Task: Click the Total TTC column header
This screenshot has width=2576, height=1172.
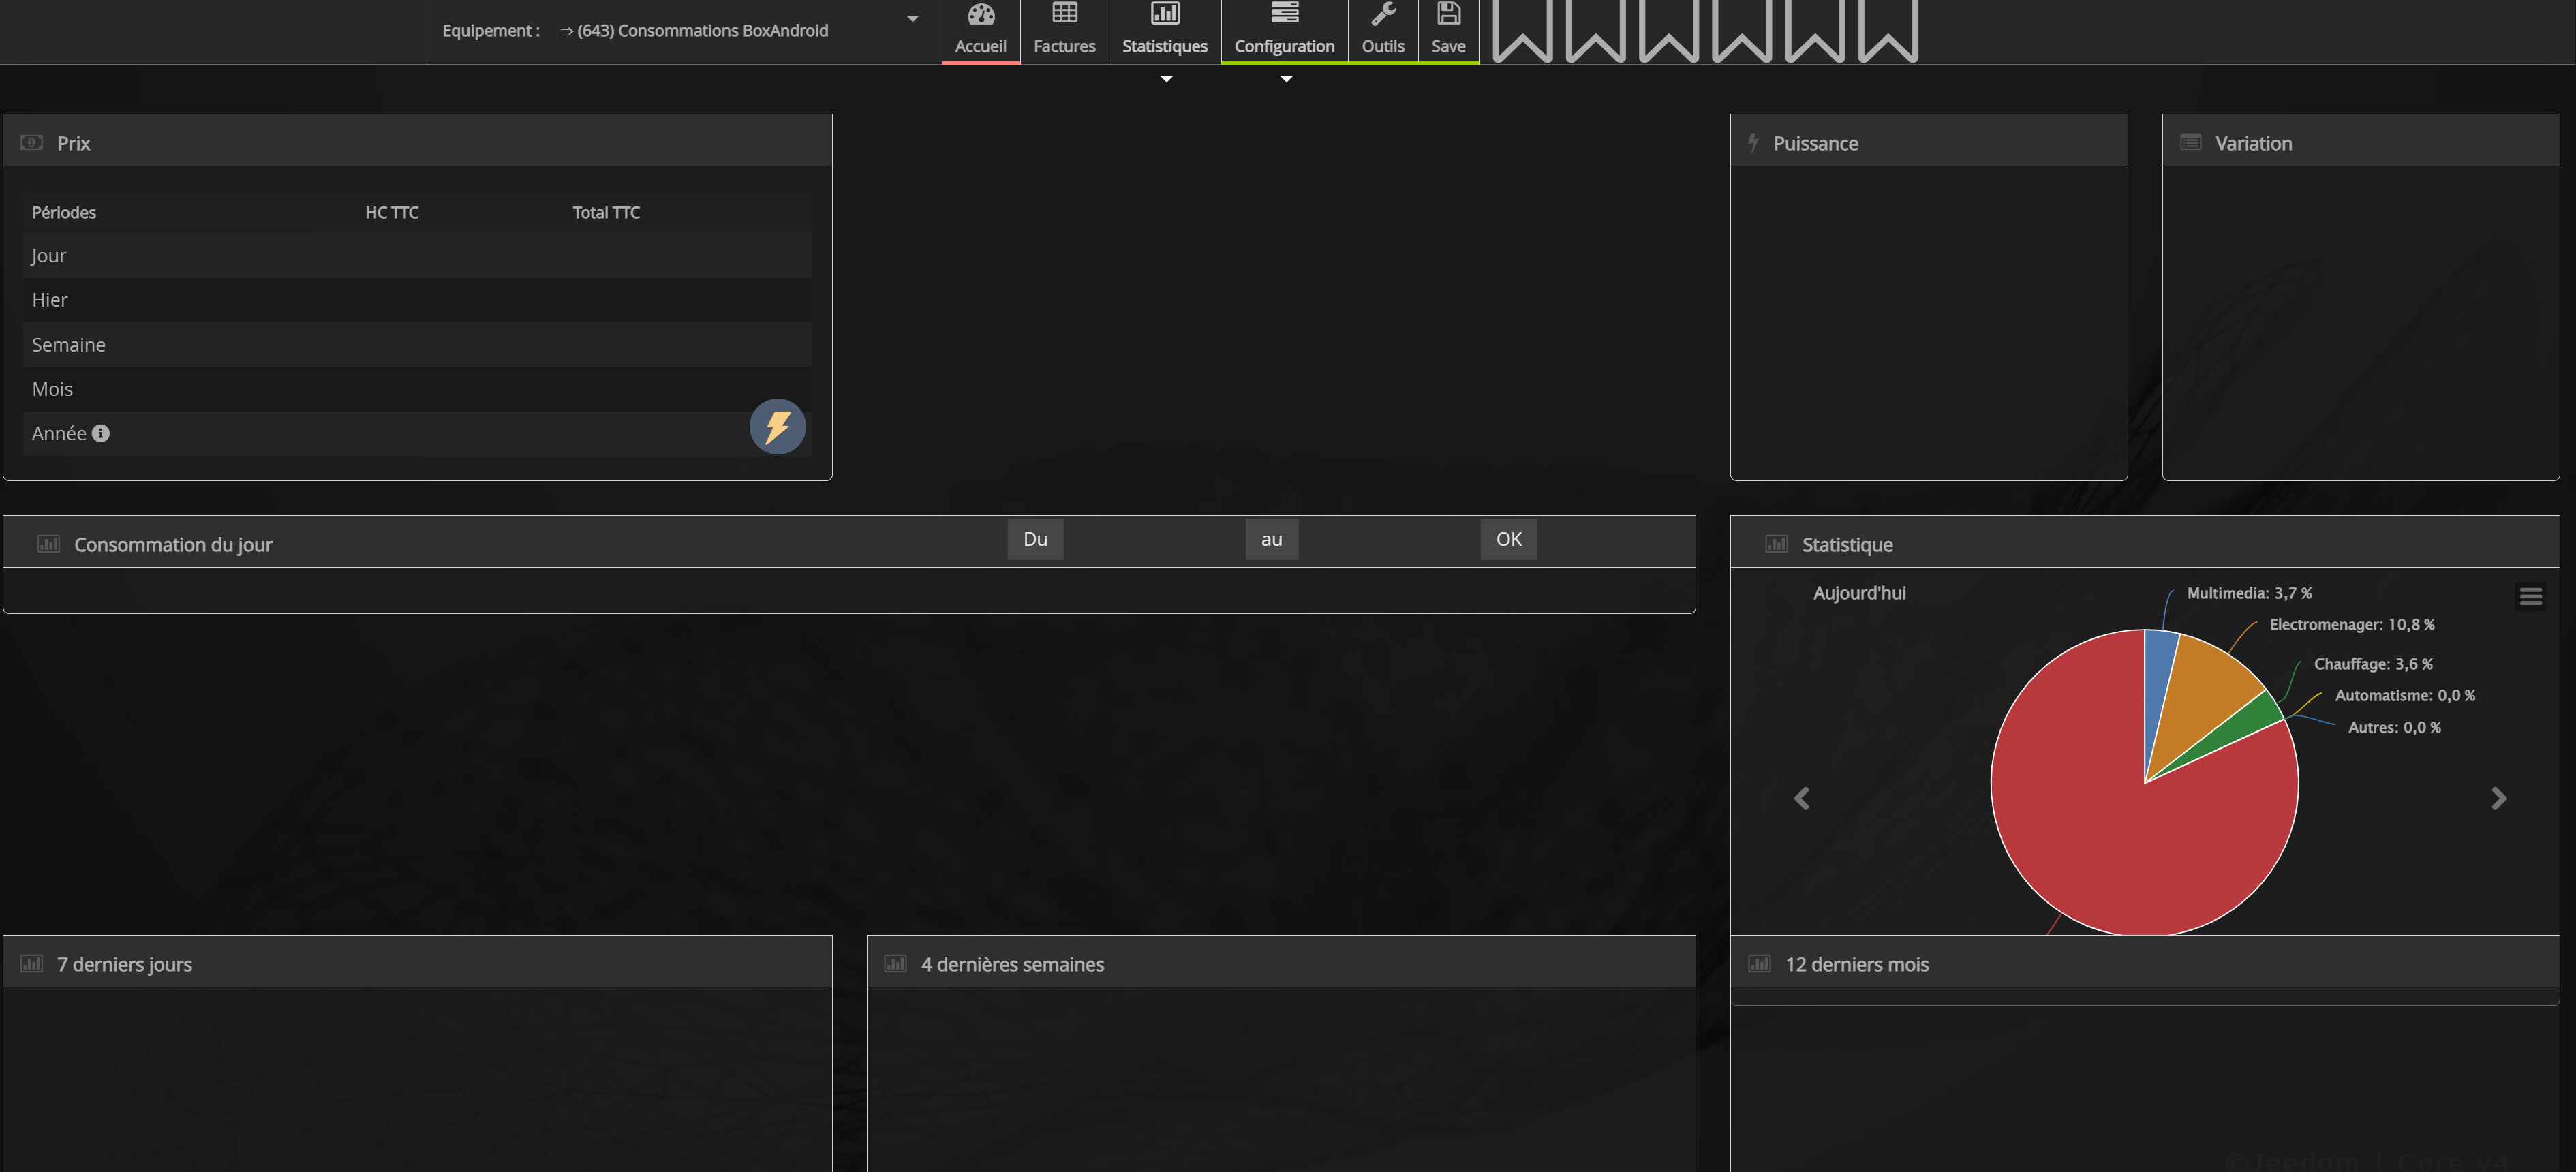Action: coord(606,212)
